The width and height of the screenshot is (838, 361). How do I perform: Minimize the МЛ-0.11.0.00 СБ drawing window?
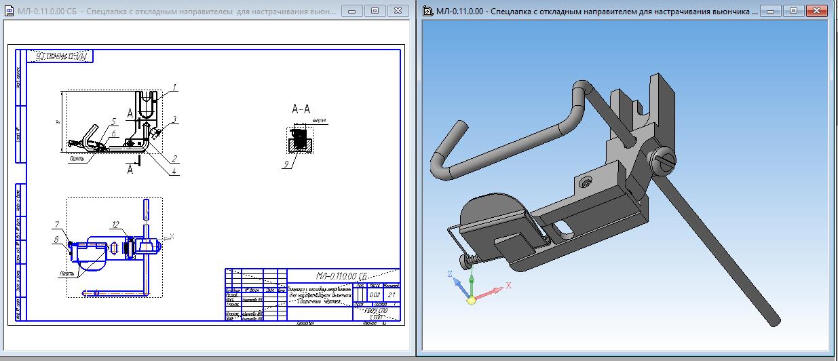pos(353,11)
